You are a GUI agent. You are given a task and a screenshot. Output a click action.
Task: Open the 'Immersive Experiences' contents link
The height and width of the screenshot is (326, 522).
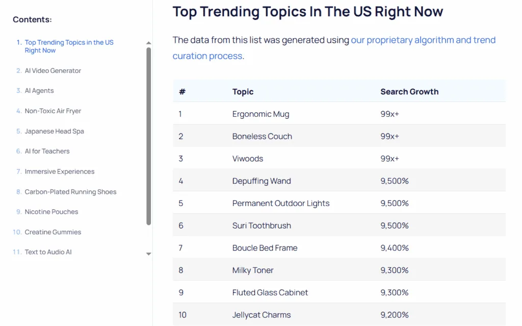[60, 171]
